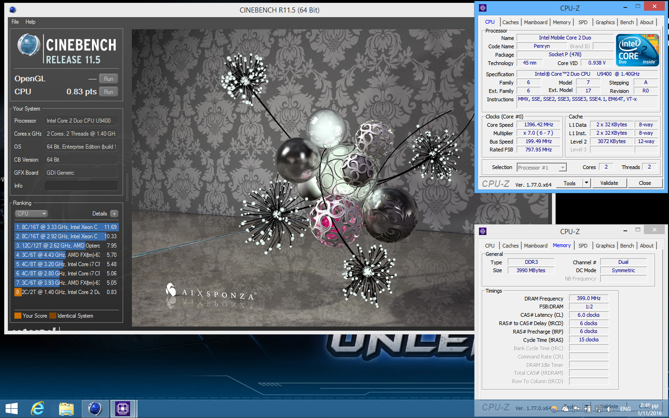Click the Info input field in Your System
669x418 pixels.
coord(81,186)
